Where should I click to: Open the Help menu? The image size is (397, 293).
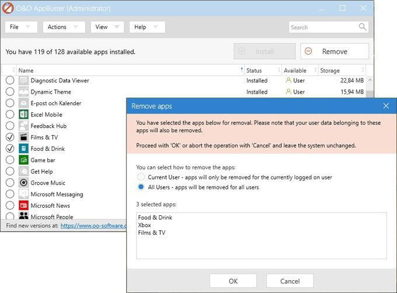147,27
